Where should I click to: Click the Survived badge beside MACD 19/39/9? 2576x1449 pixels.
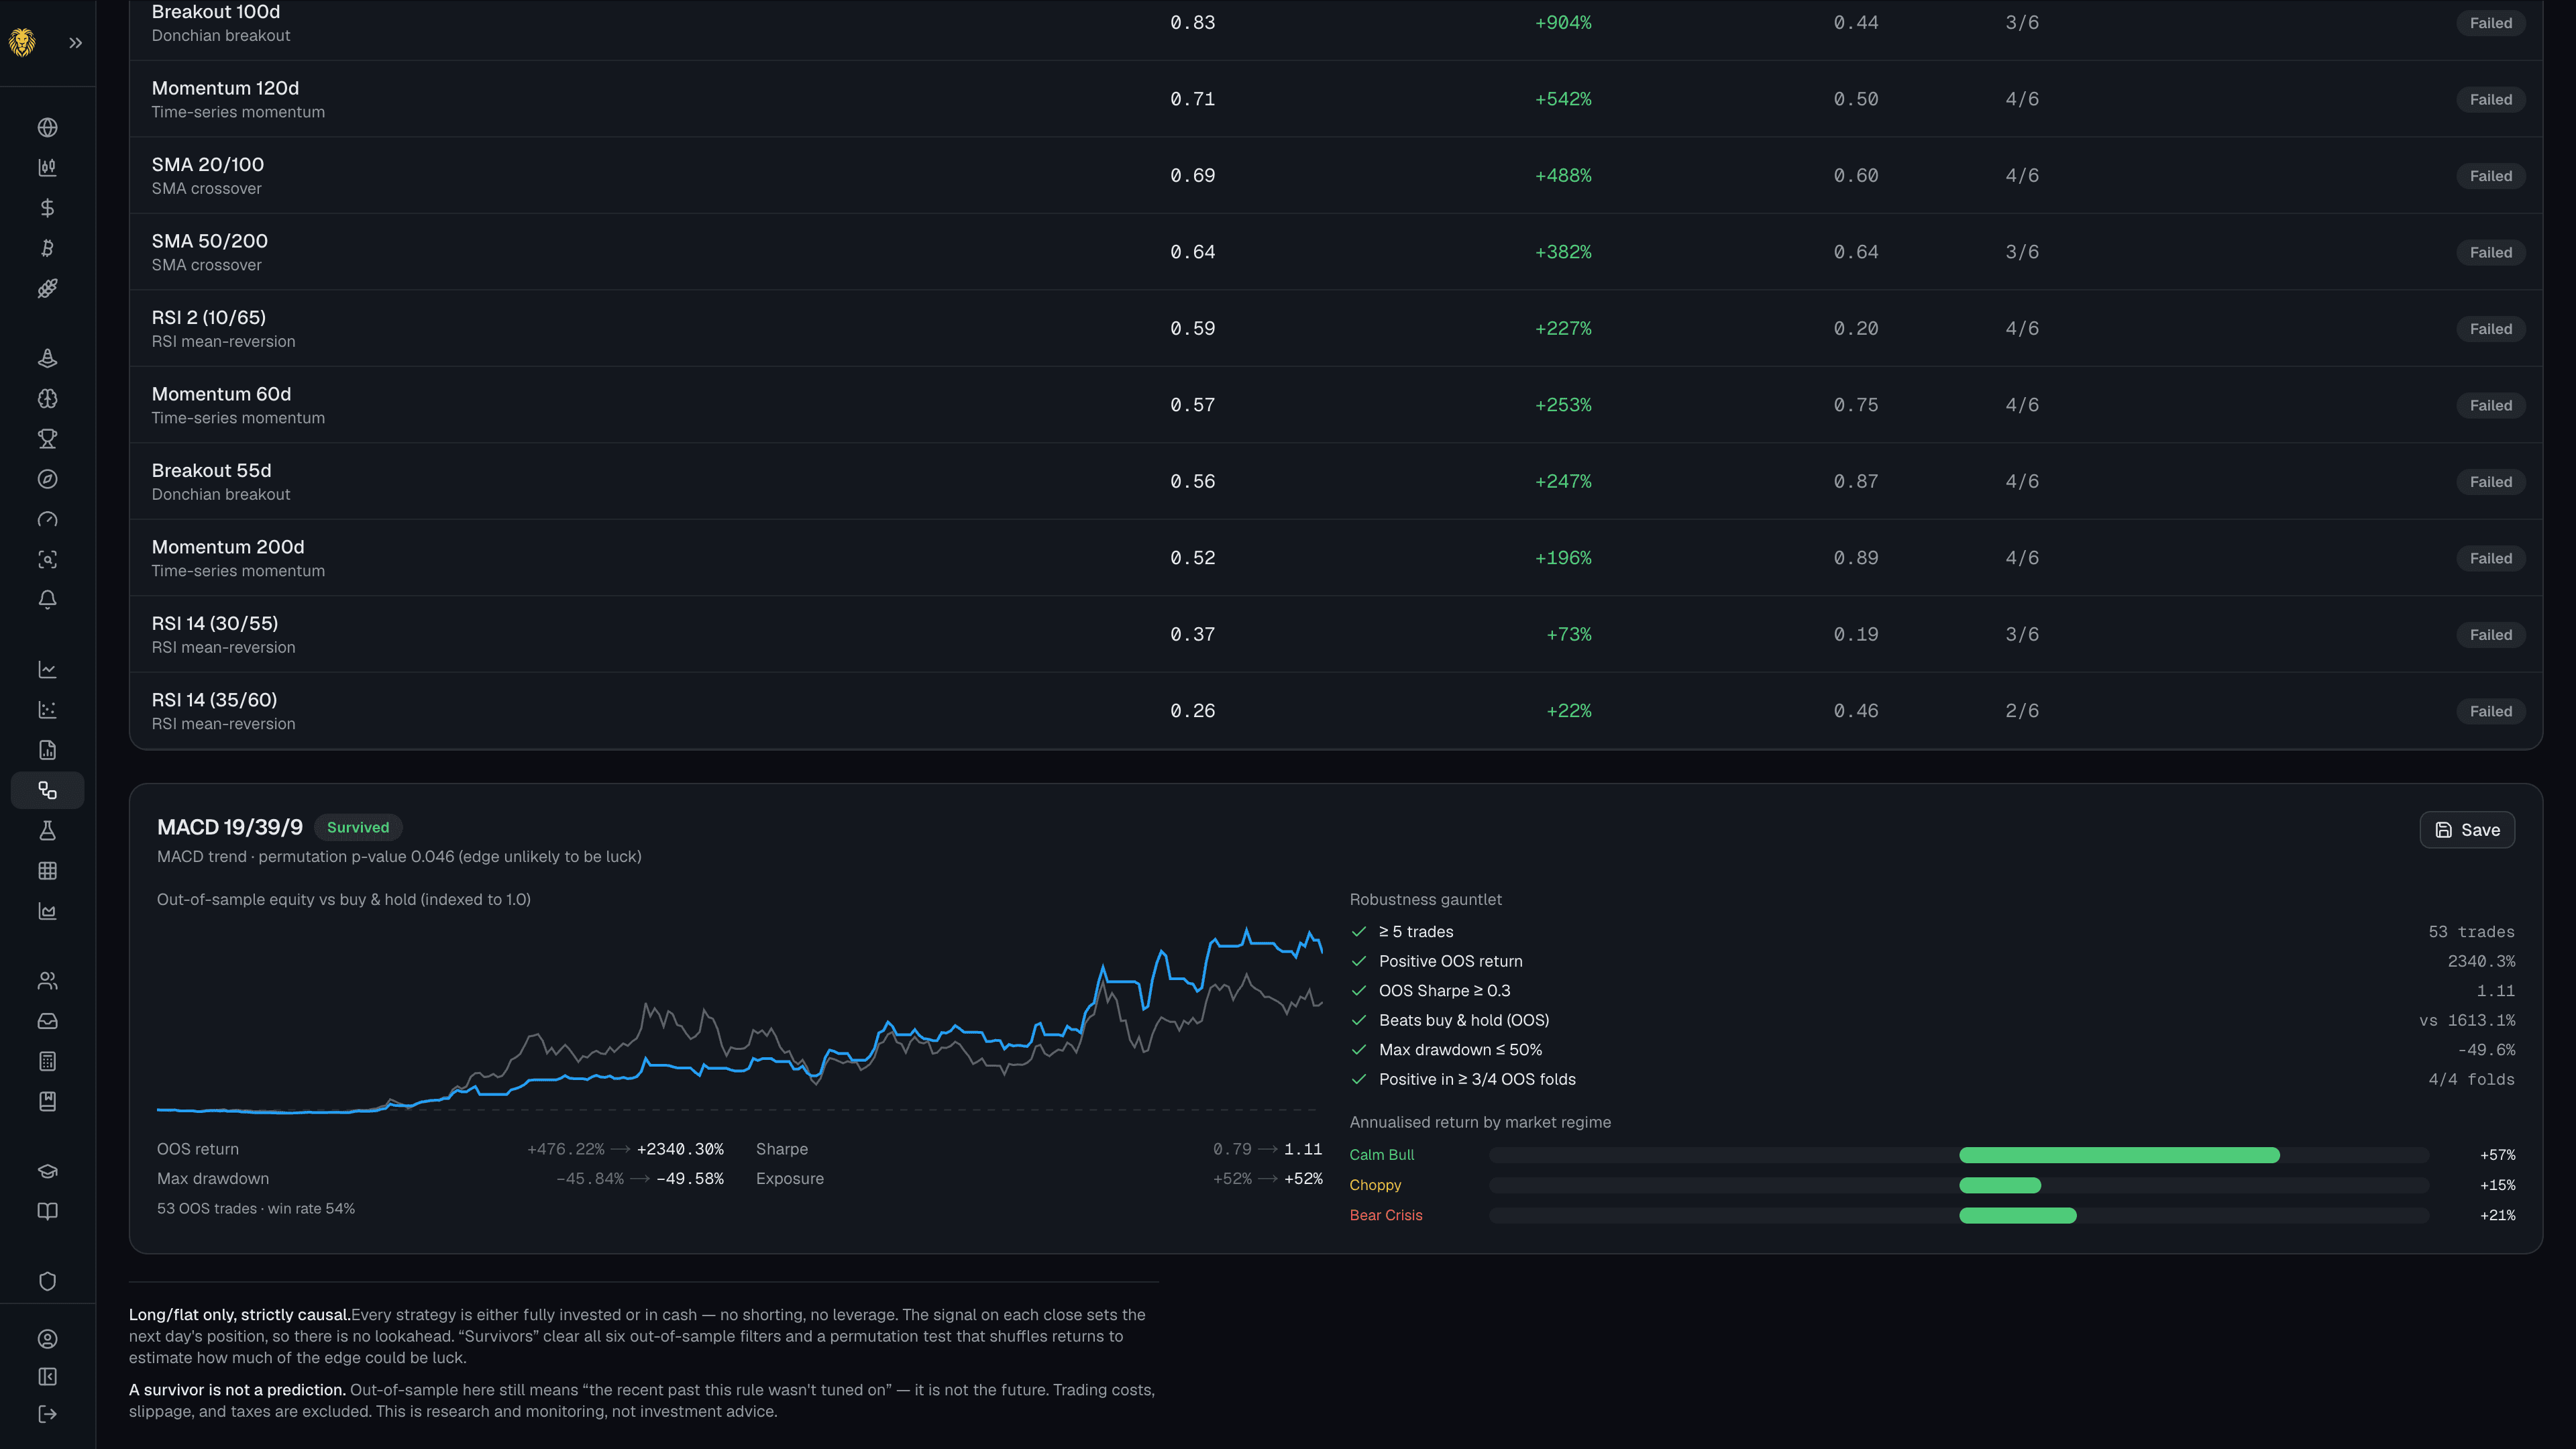point(358,827)
